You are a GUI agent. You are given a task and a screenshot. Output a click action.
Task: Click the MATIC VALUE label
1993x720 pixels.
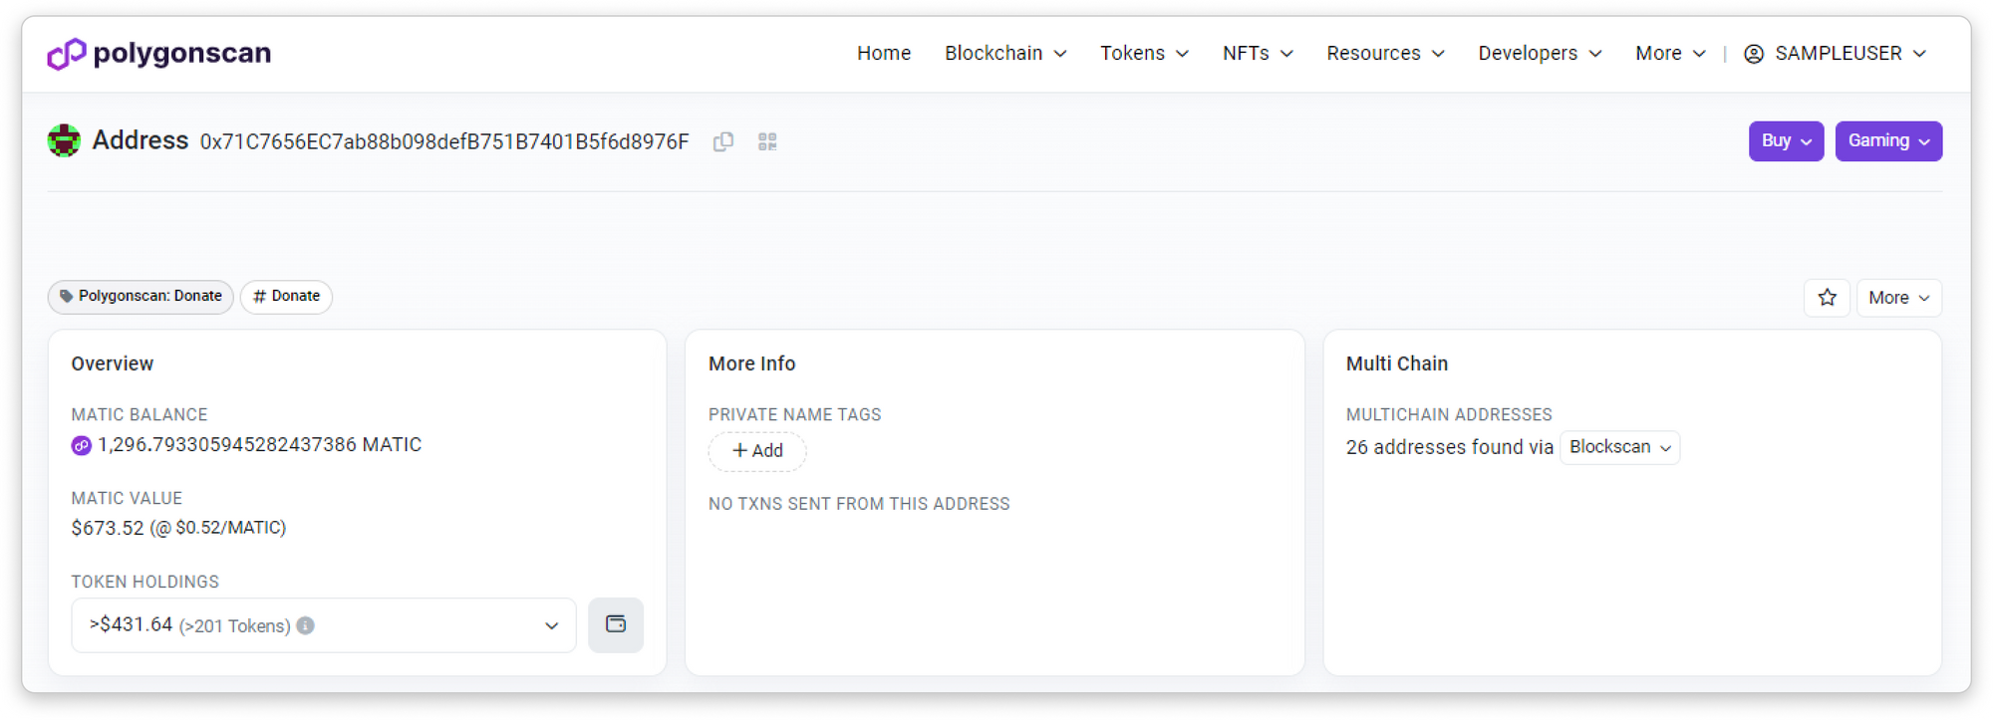tap(127, 498)
